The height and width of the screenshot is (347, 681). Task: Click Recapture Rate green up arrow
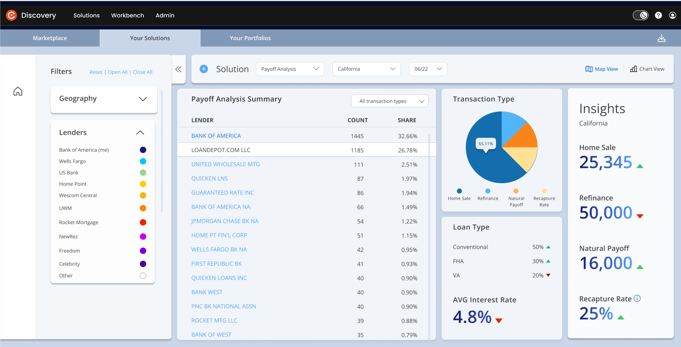pos(620,318)
